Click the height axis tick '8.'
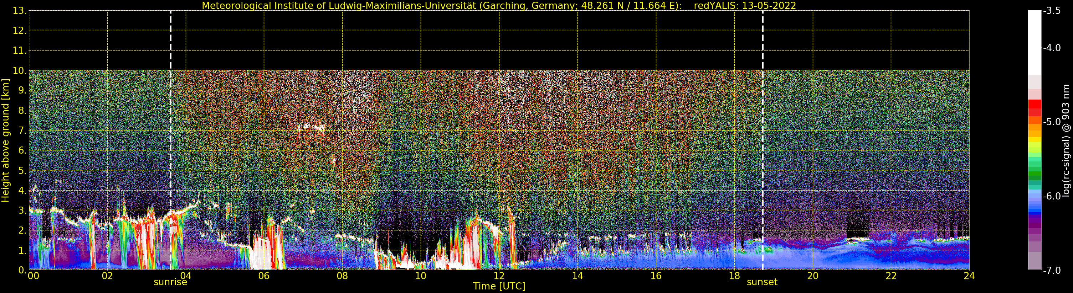 [x=22, y=111]
